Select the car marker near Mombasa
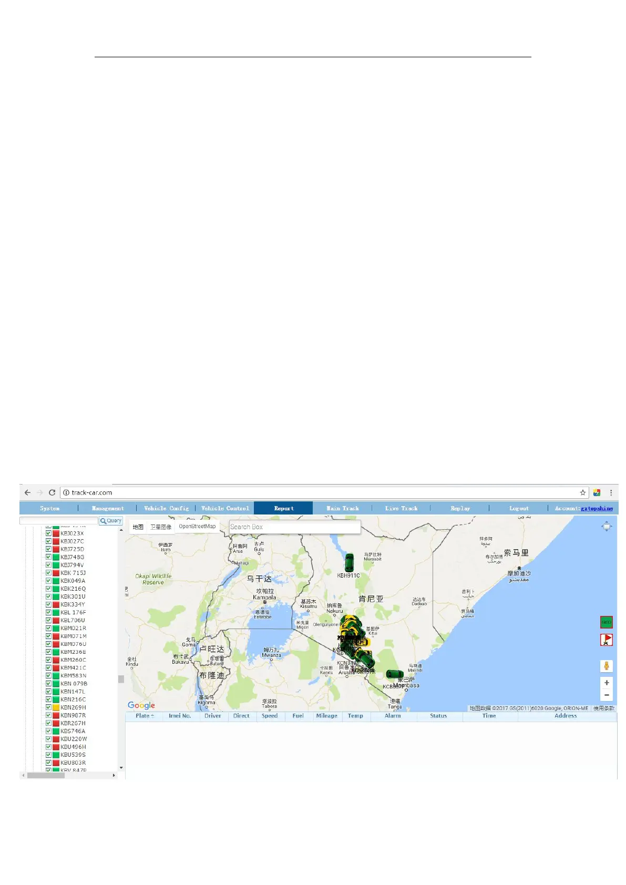Viewport: 626px width, 885px height. pyautogui.click(x=395, y=674)
